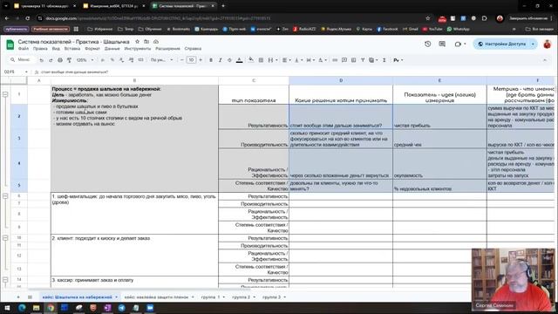Open the cell fill color picker
The image size is (558, 314).
point(251,60)
